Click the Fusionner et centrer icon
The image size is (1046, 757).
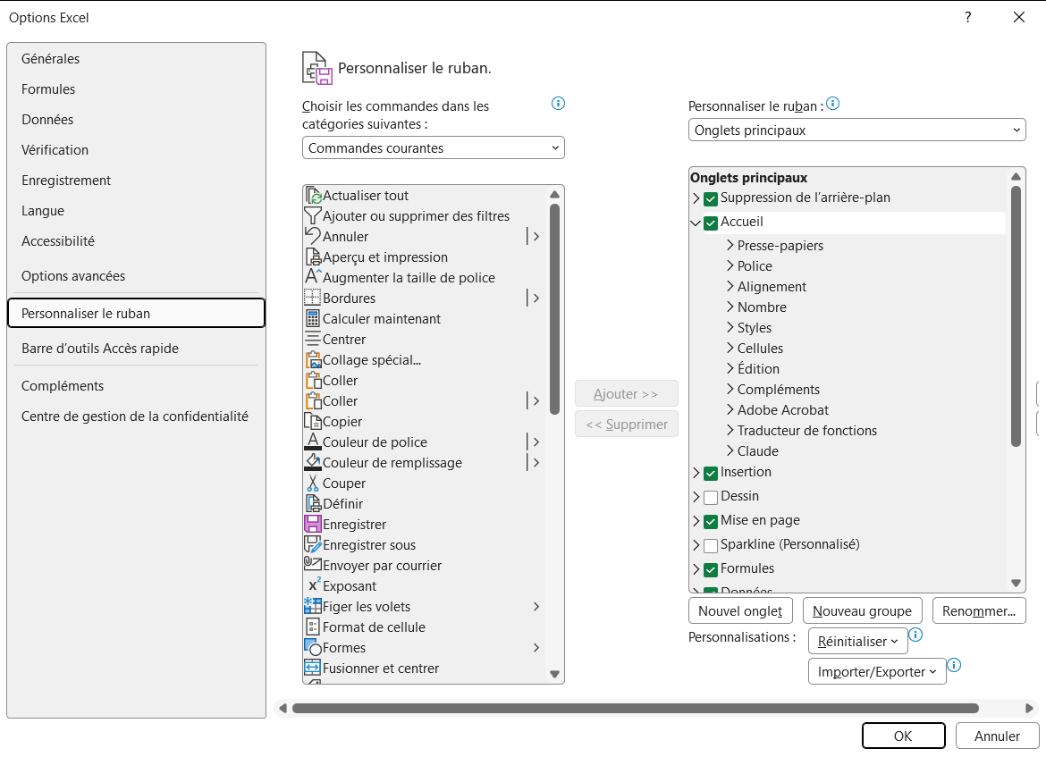[x=313, y=668]
